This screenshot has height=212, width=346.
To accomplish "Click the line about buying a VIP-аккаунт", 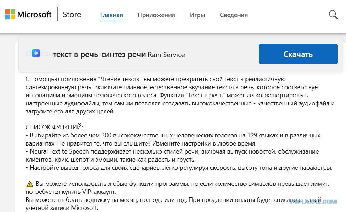I will (71, 192).
